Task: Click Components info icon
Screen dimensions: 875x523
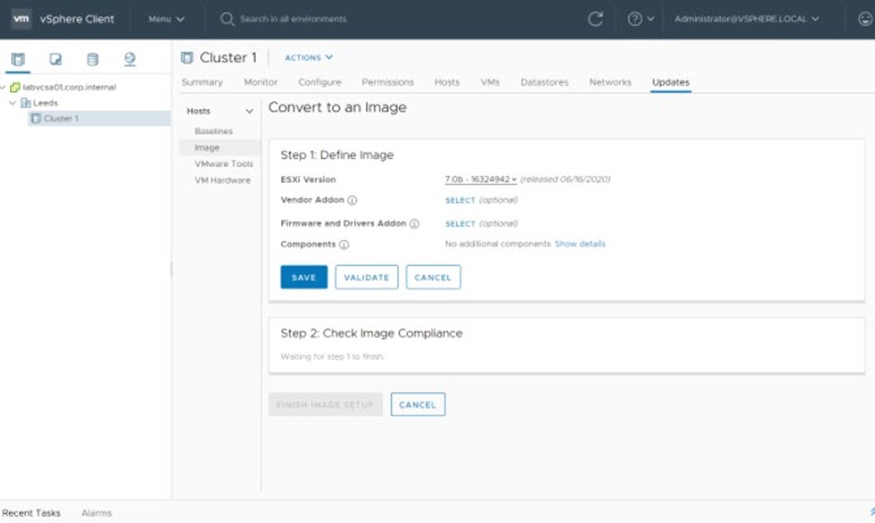Action: [344, 244]
